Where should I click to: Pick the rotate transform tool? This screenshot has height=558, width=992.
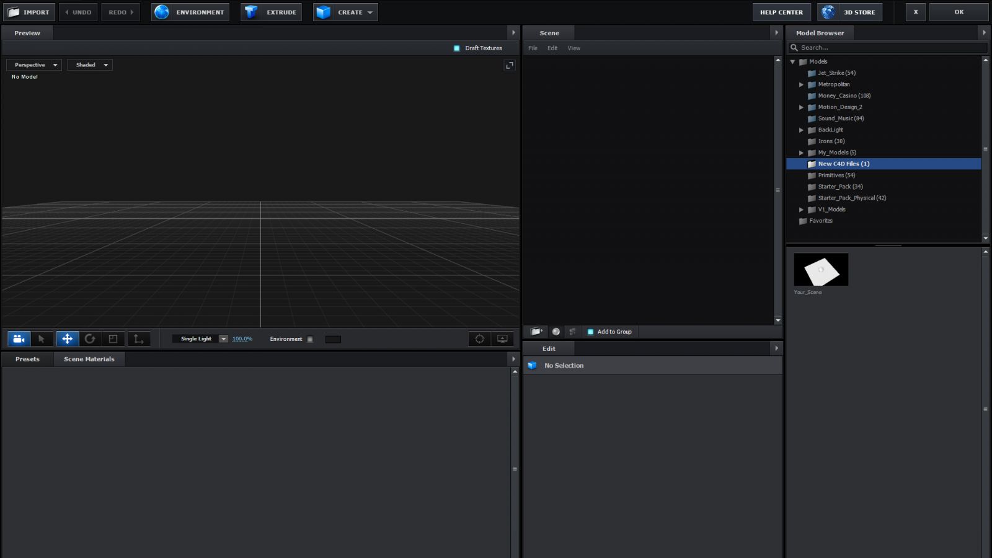90,339
